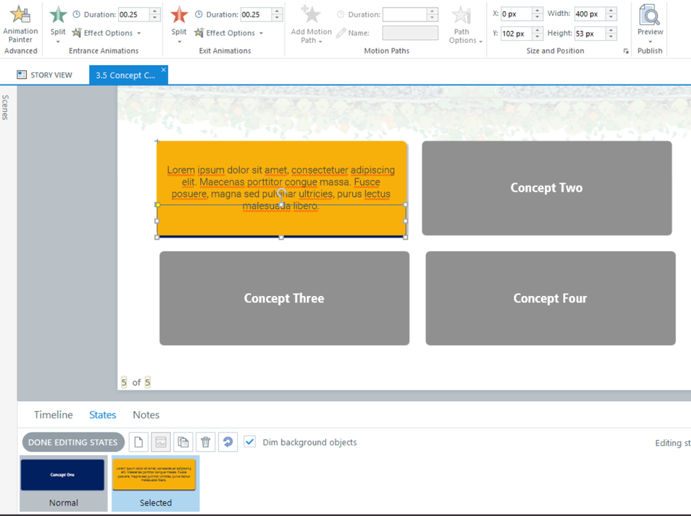
Task: Click the Animation Painter icon
Action: (20, 15)
